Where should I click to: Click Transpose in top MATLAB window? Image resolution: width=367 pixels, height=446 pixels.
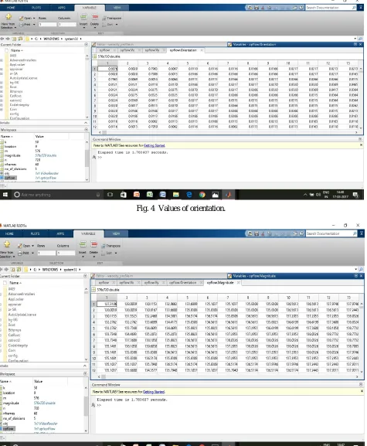(x=112, y=19)
